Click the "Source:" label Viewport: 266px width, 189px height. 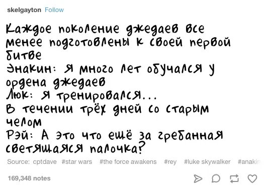point(18,162)
